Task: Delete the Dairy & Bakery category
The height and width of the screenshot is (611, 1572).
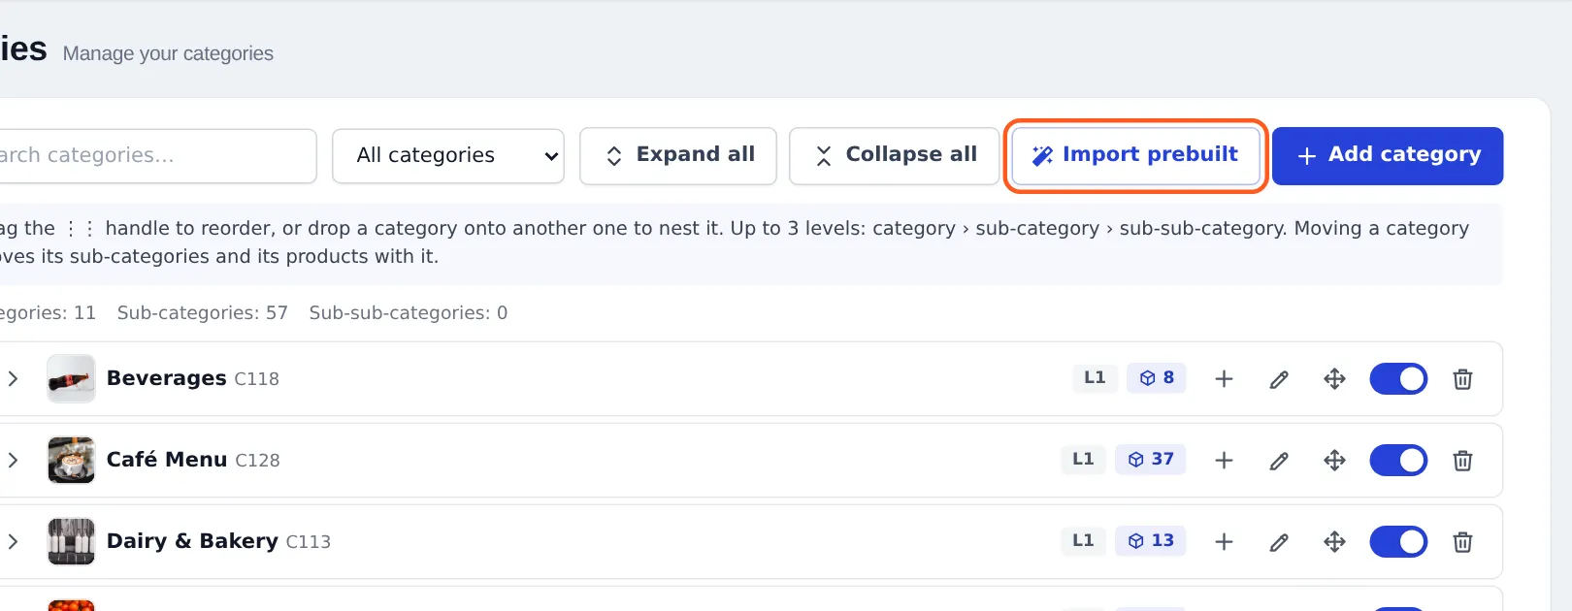Action: click(1462, 542)
